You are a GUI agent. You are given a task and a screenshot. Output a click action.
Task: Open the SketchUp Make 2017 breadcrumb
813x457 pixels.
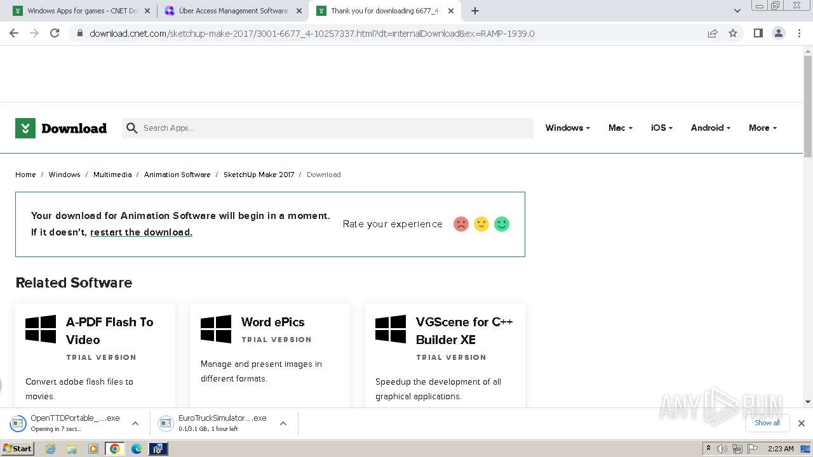coord(259,175)
